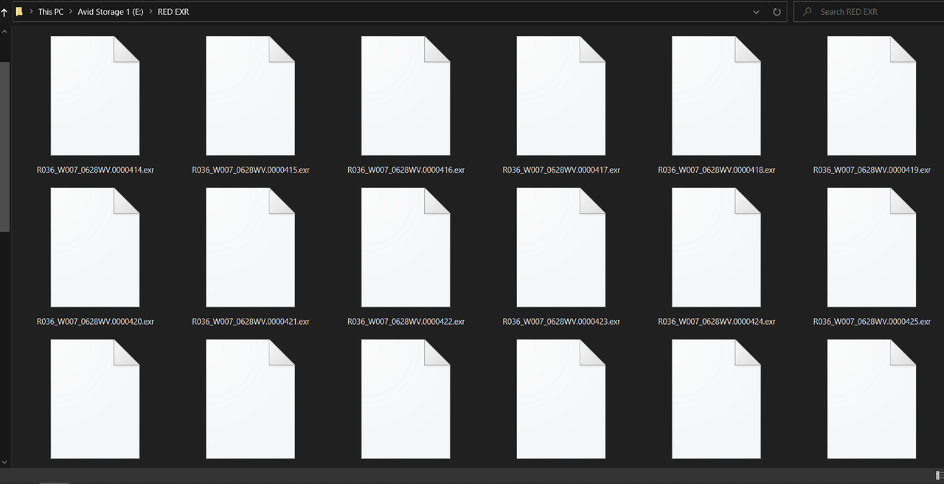Open the address bar history dropdown
Screen dimensions: 944x484
757,12
